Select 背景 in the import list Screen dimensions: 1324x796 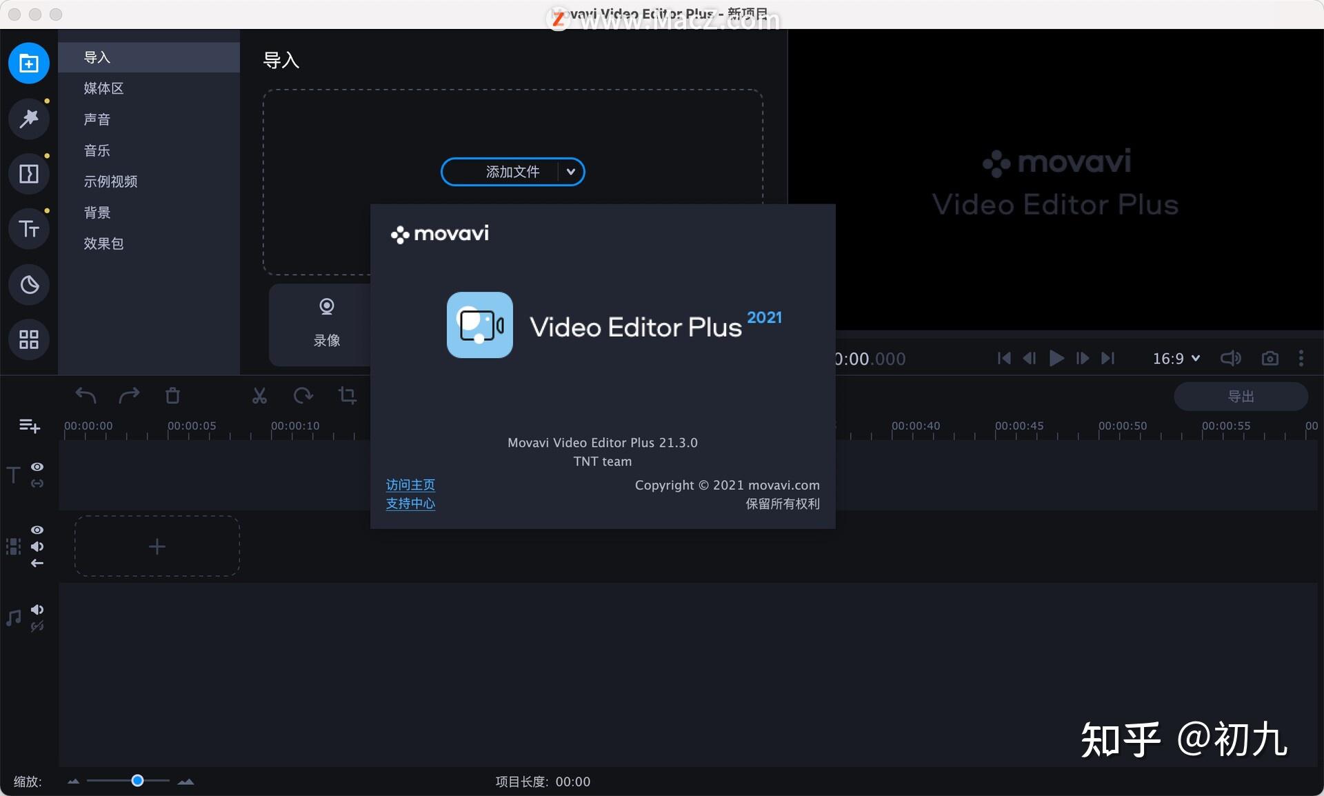point(149,212)
